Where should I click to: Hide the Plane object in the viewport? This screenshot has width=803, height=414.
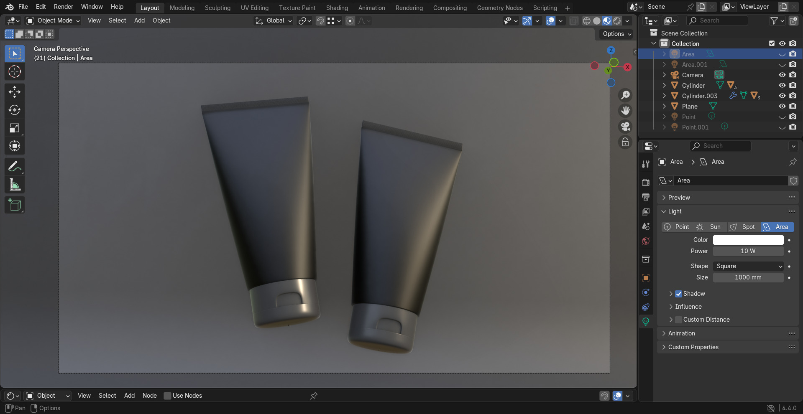click(782, 106)
